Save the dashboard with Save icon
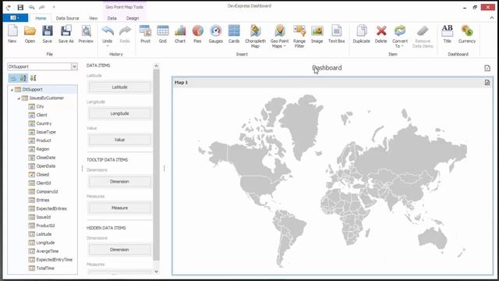The image size is (499, 281). [47, 34]
